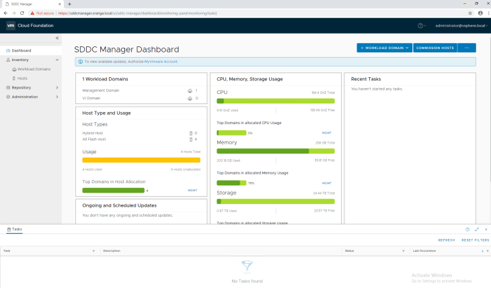Click the CPU usage bar
Screen dimensions: 491x288
[275, 101]
